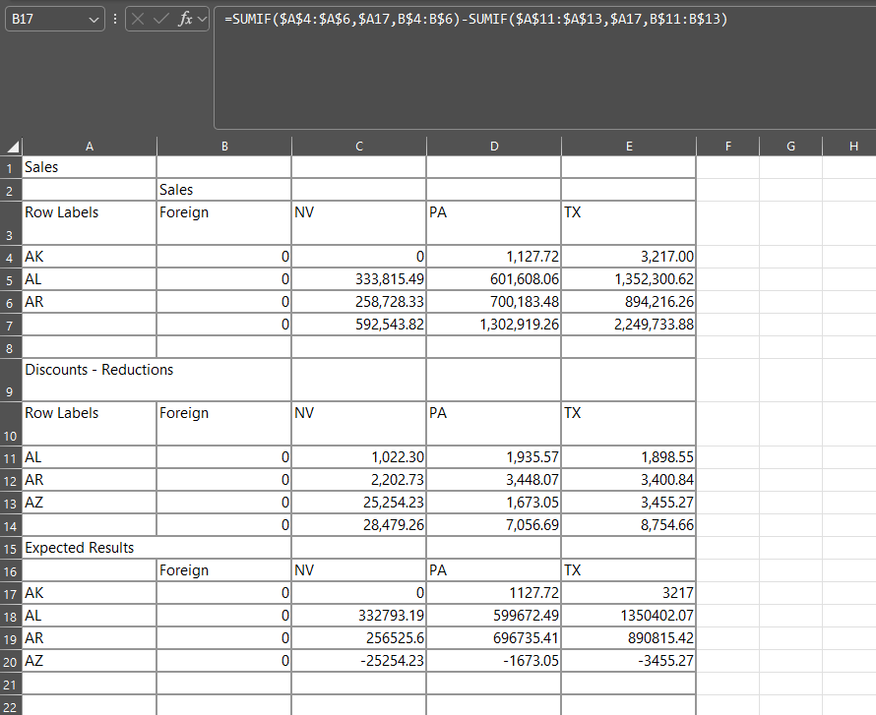876x715 pixels.
Task: Click total cell 1,302,919.26
Action: pyautogui.click(x=494, y=325)
